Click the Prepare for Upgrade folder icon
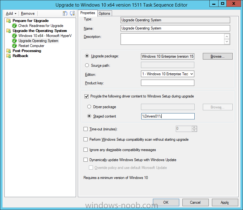The height and width of the screenshot is (210, 243). click(x=8, y=21)
